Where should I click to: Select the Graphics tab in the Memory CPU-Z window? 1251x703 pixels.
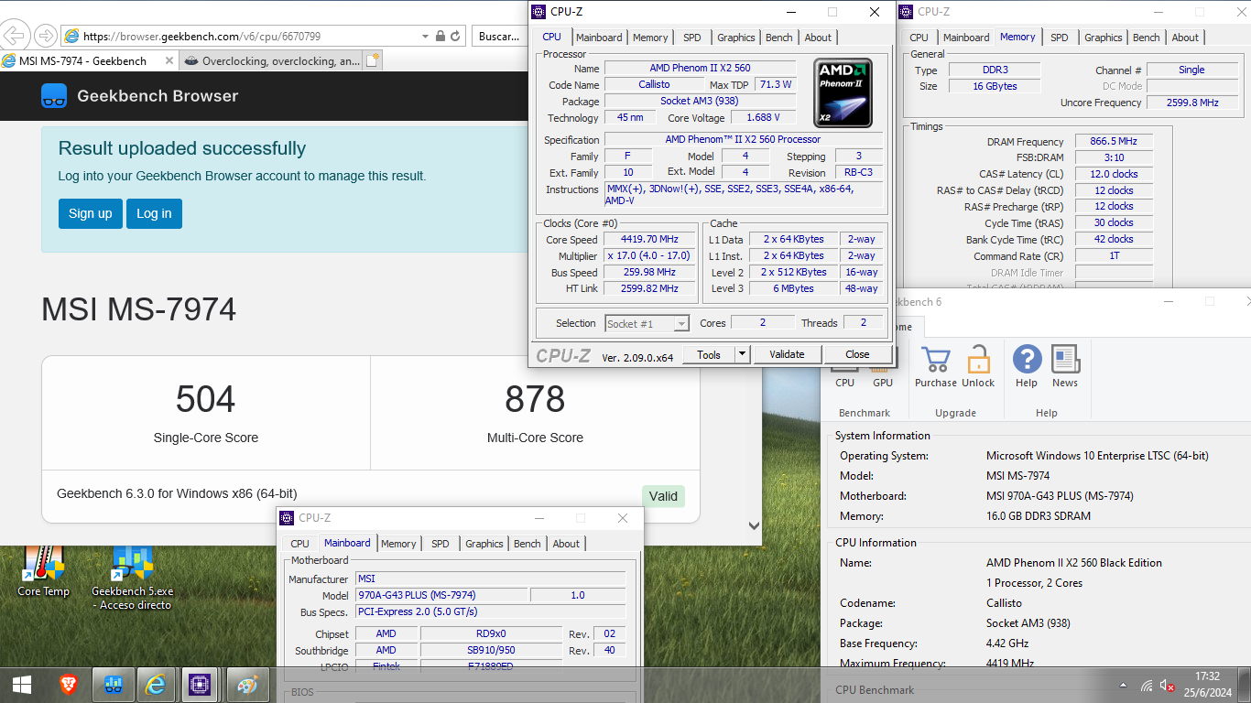[1104, 38]
